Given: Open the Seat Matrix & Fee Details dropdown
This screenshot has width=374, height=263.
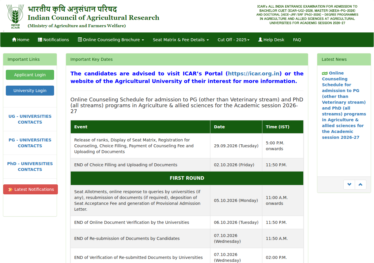Looking at the screenshot, I should pyautogui.click(x=181, y=40).
